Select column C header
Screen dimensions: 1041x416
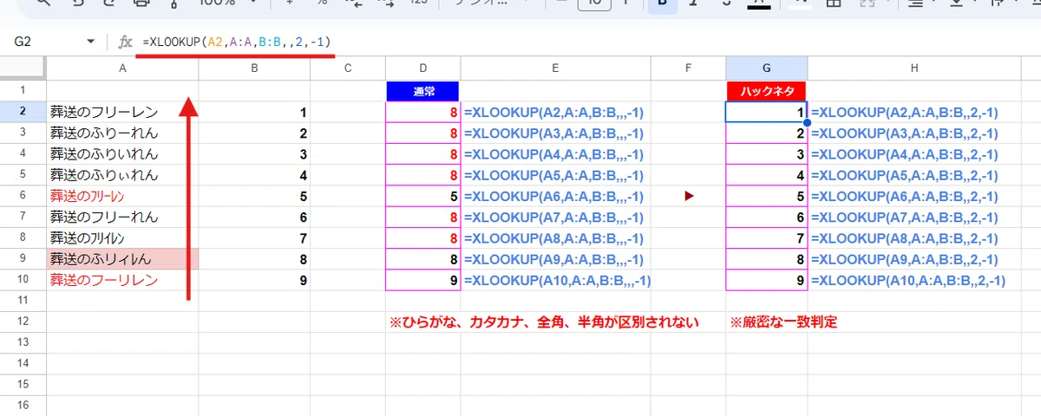point(348,68)
